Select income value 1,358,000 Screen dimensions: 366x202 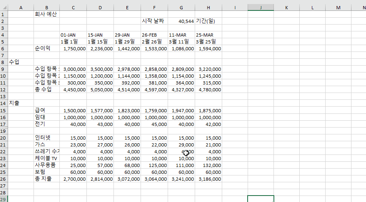click(x=154, y=76)
